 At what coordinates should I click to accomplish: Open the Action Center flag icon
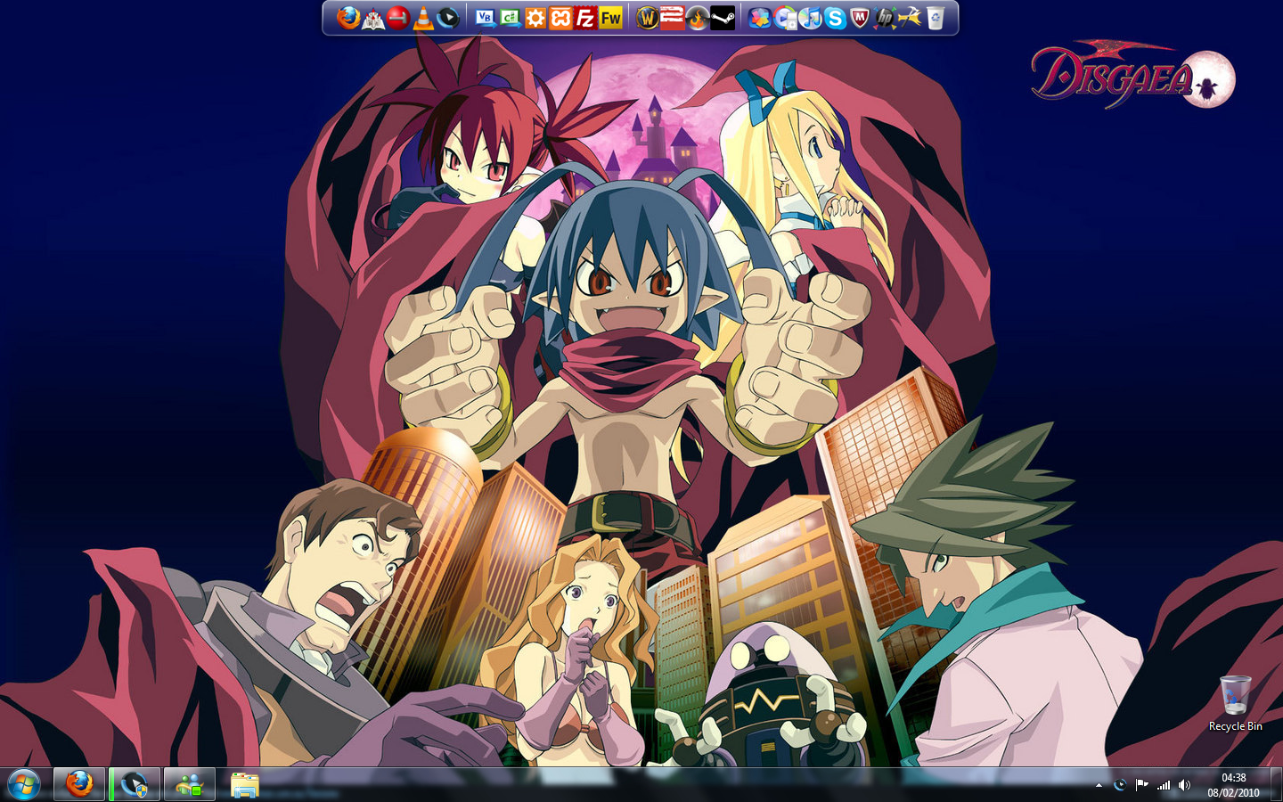click(1141, 785)
